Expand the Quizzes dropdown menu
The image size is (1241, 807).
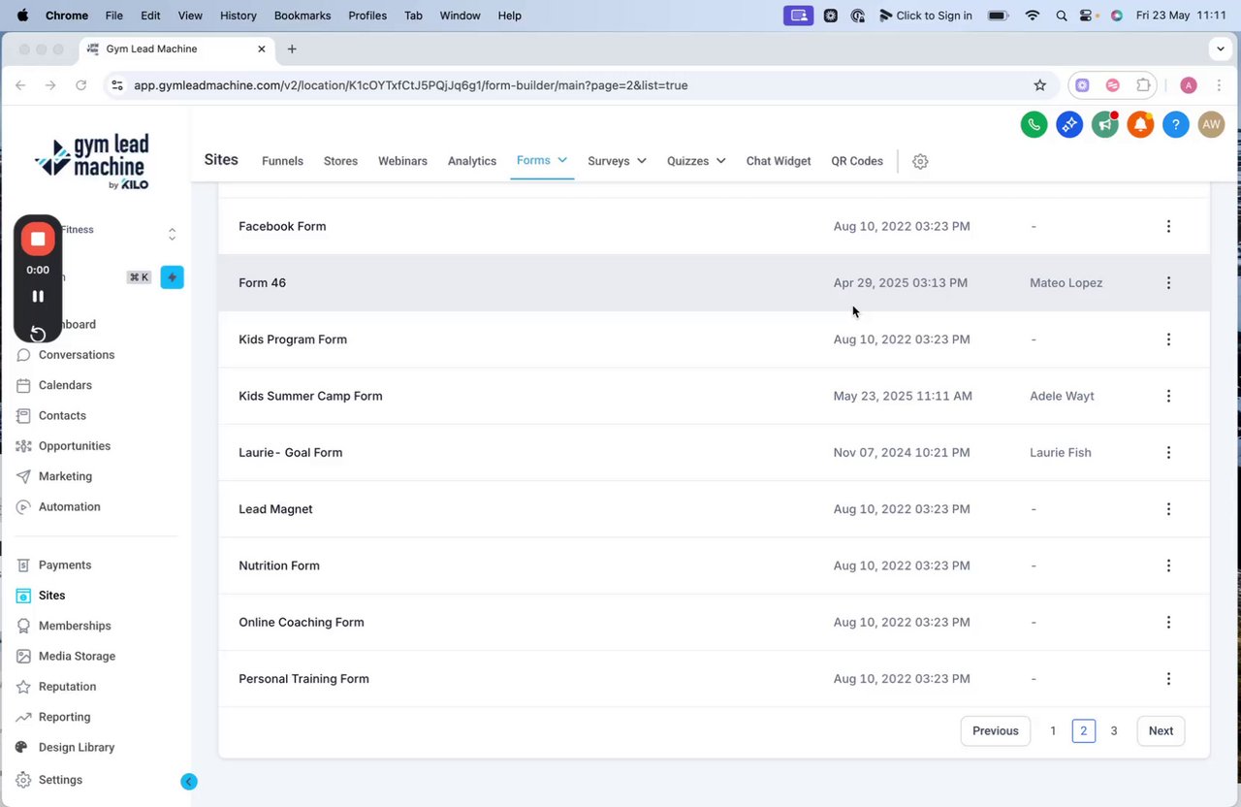[696, 161]
